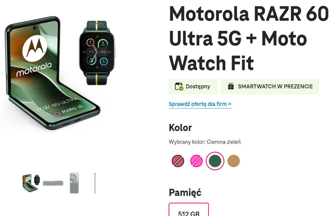Click the Wybrany kolor: Ciemna zieleń text
The width and height of the screenshot is (332, 216).
(x=205, y=142)
